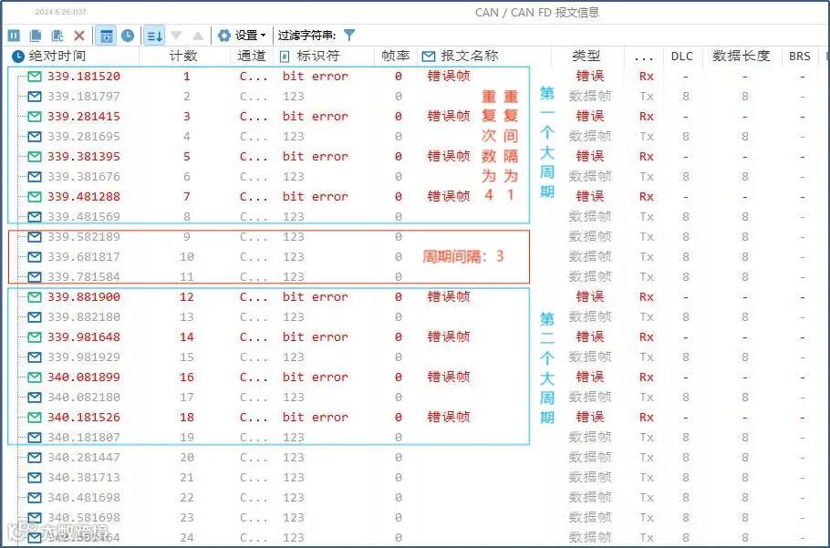Click envelope icon of row 339.481569
The image size is (830, 548).
[35, 217]
